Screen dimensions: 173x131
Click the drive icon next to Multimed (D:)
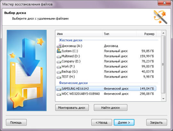[x=59, y=57]
